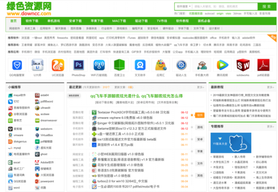Screen dimensions: 278x192
Task: Click the QQ浏览器 icon
Action: click(10, 181)
